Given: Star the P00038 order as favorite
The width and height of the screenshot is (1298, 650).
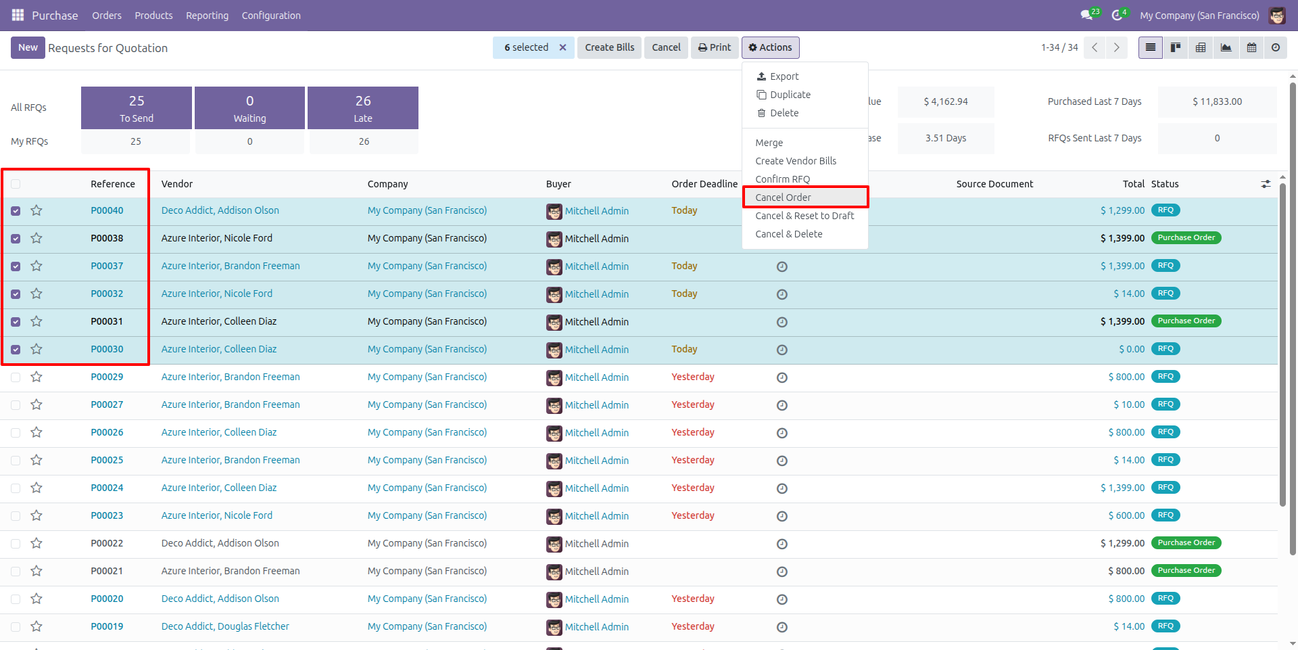Looking at the screenshot, I should point(37,238).
